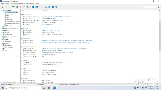Click the blue database stack toolbar icon
Image resolution: width=161 pixels, height=90 pixels.
[37, 7]
